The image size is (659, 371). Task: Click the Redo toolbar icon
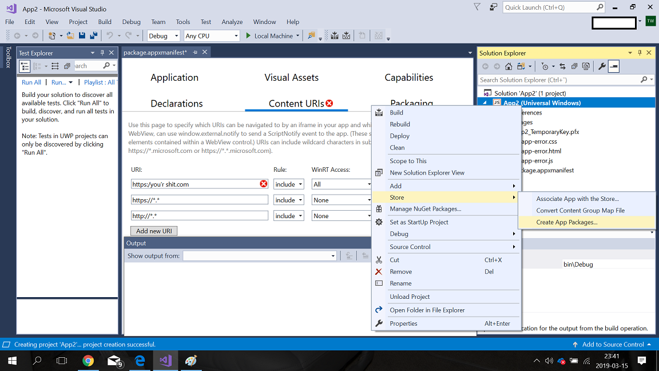coord(129,35)
